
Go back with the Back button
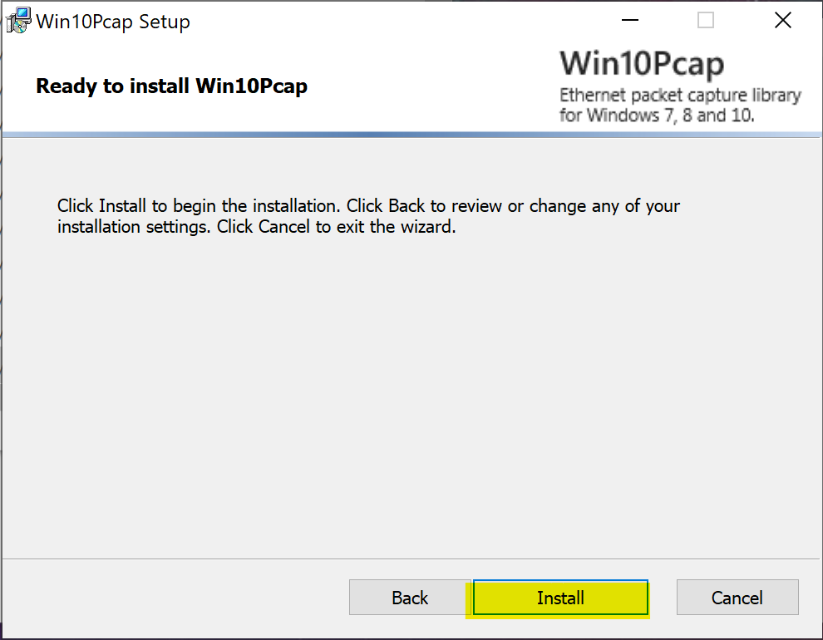(x=410, y=598)
